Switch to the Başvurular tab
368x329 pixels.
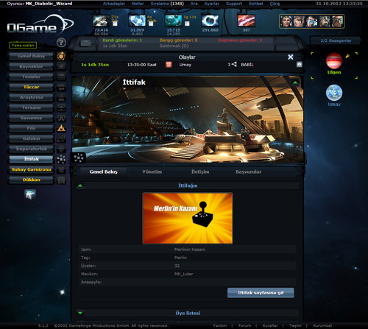coord(248,171)
